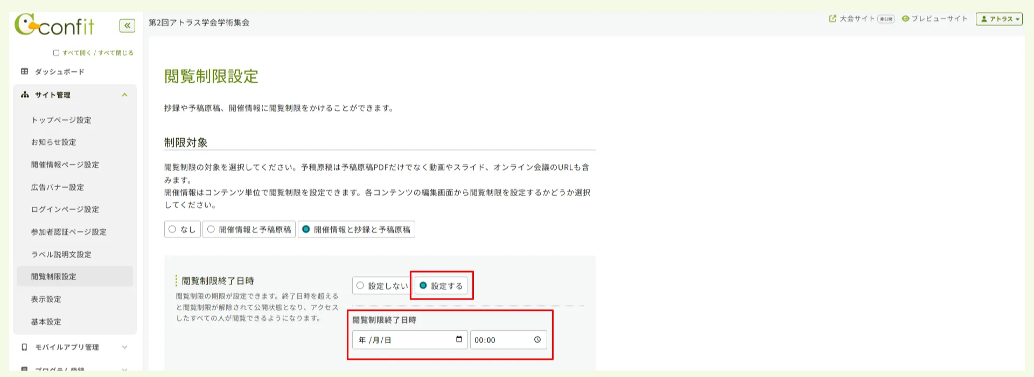Image resolution: width=1034 pixels, height=377 pixels.
Task: Open トップページ設定 menu item
Action: tap(61, 120)
